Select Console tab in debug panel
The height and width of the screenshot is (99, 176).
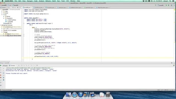click(13, 65)
